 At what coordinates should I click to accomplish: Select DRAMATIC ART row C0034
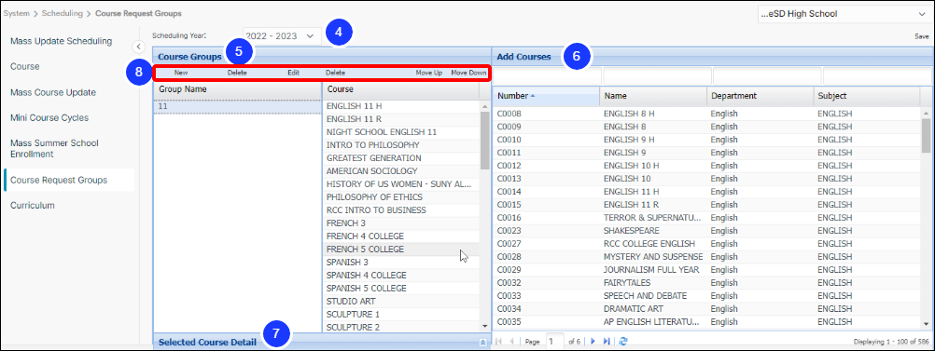[707, 309]
